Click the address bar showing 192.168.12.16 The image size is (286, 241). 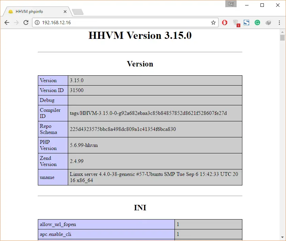click(123, 22)
